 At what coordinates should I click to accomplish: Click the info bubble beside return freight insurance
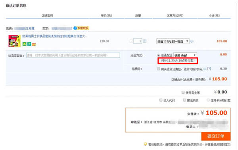(x=205, y=69)
